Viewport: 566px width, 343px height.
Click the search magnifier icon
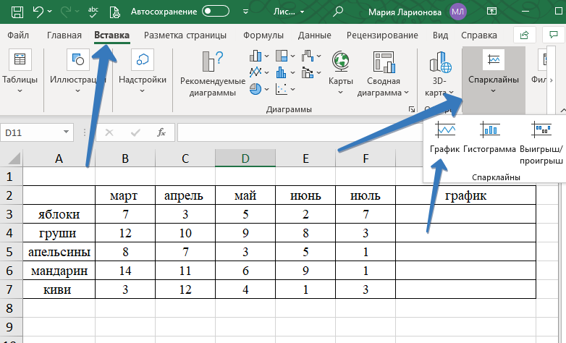pyautogui.click(x=337, y=12)
